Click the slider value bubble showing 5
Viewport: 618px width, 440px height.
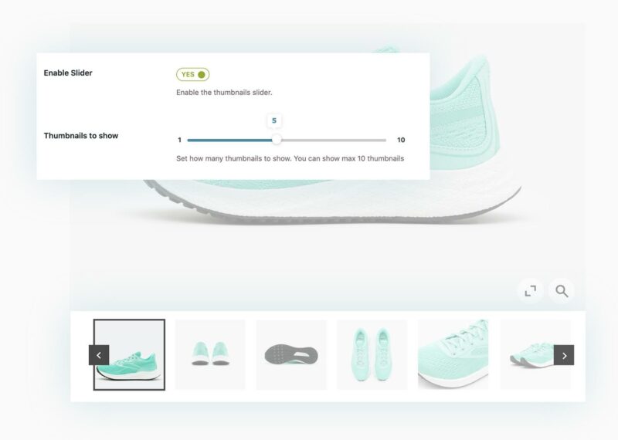[x=274, y=120]
